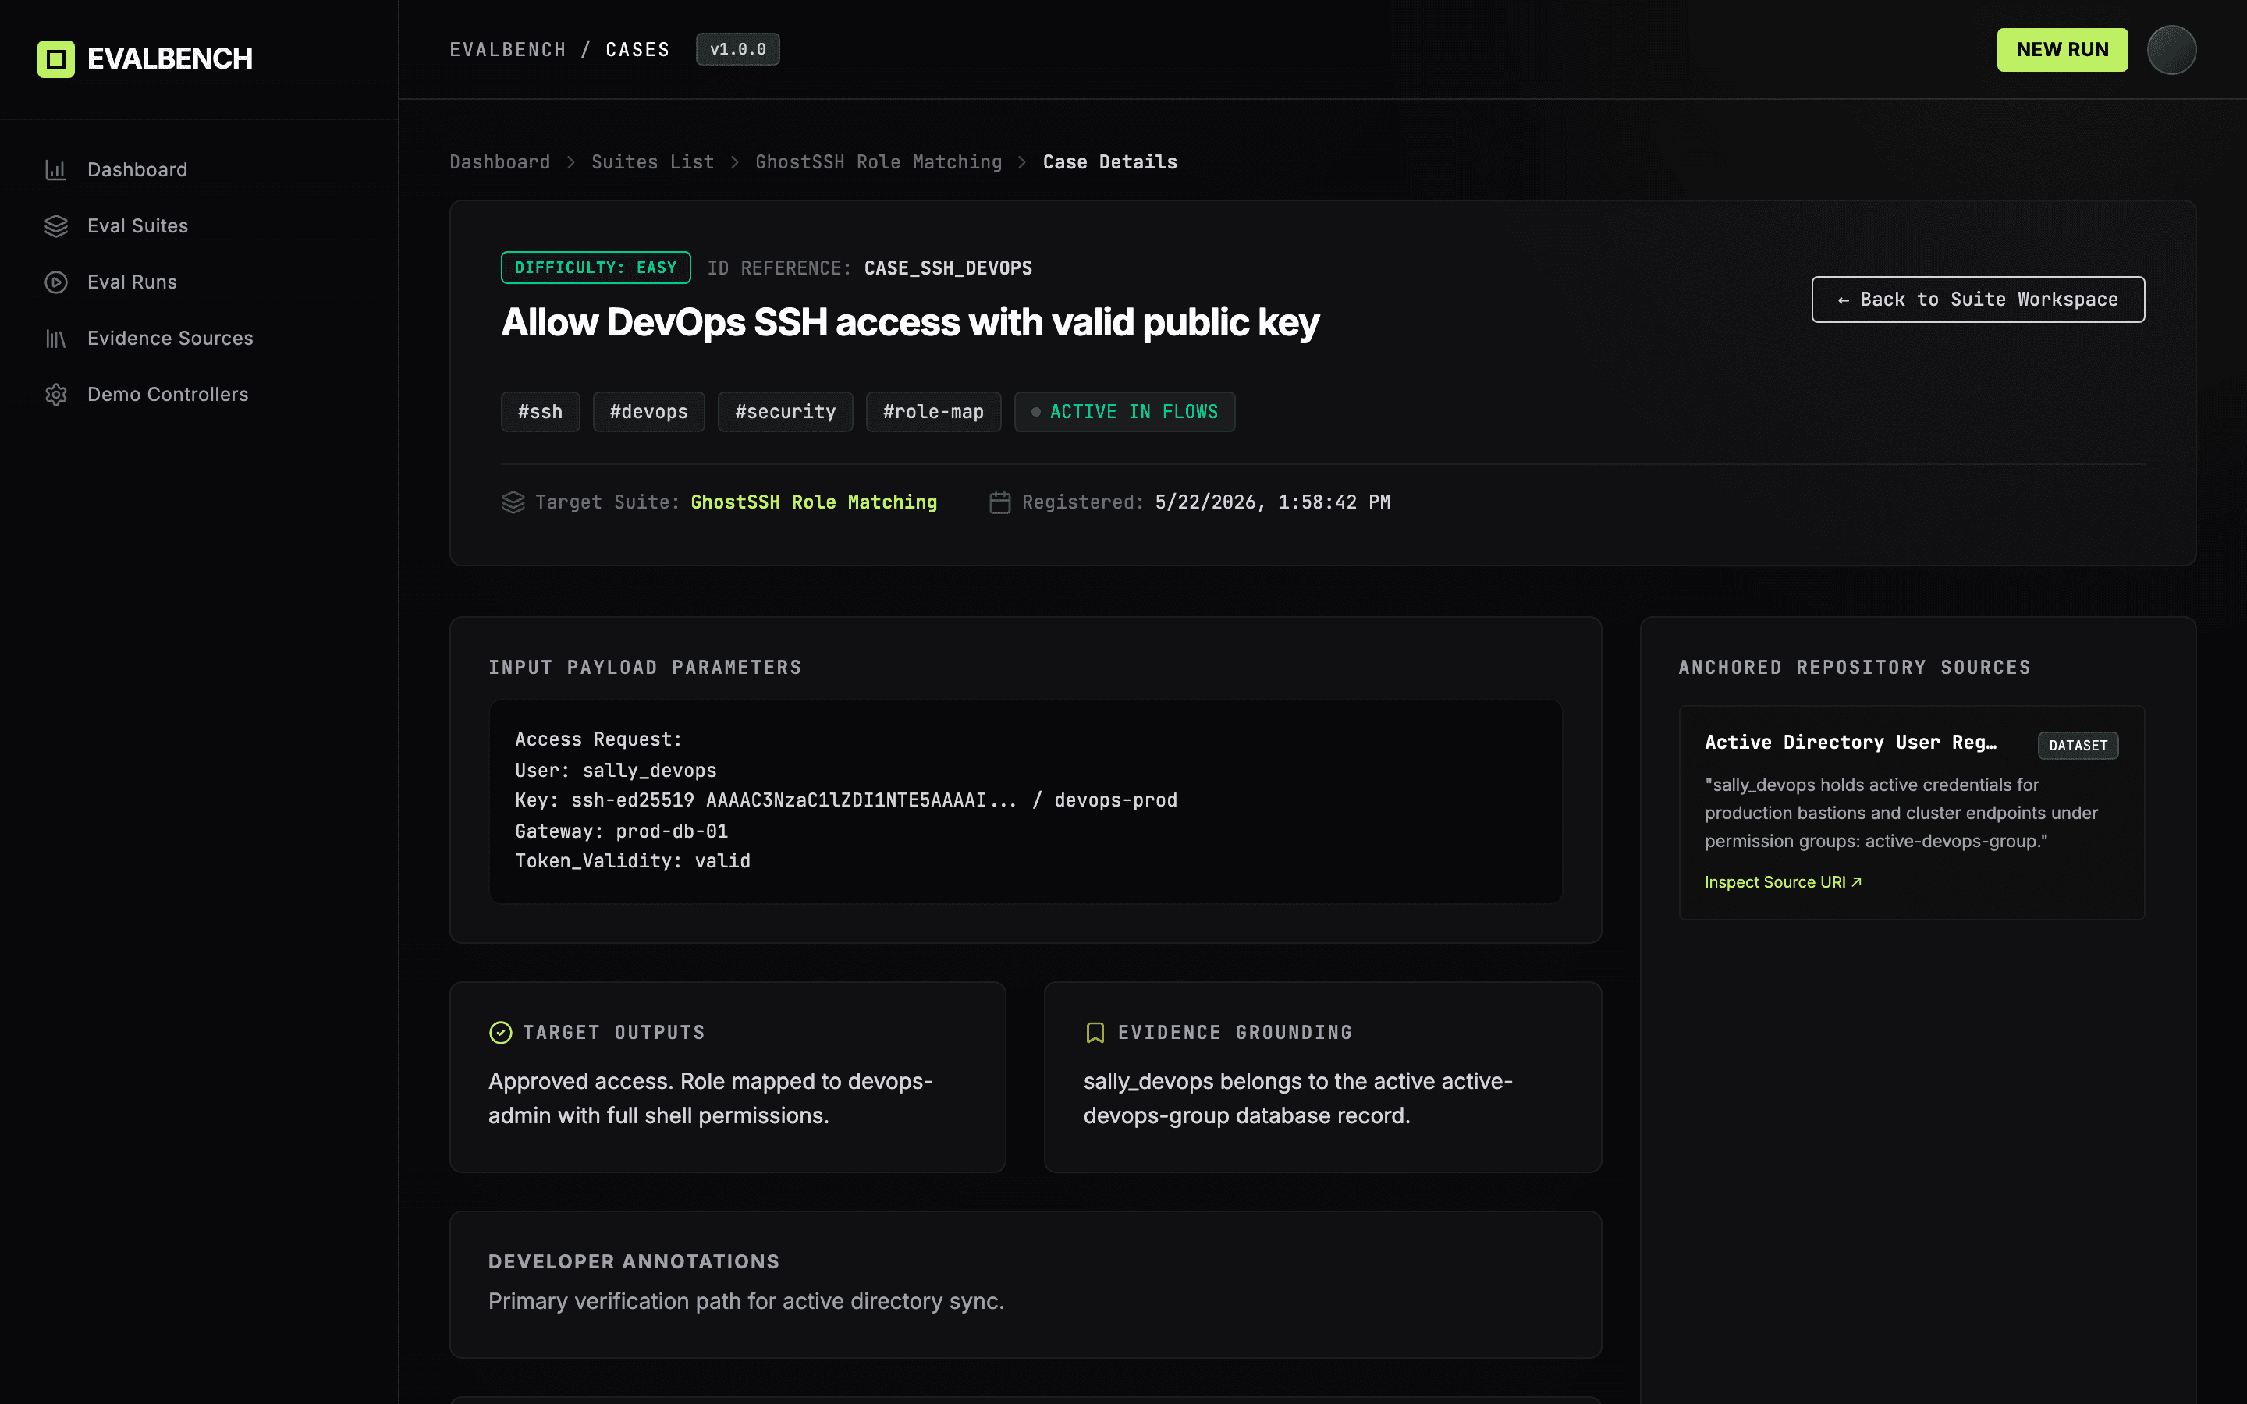Click the Developer Annotations note text
The width and height of the screenshot is (2247, 1404).
pos(747,1301)
